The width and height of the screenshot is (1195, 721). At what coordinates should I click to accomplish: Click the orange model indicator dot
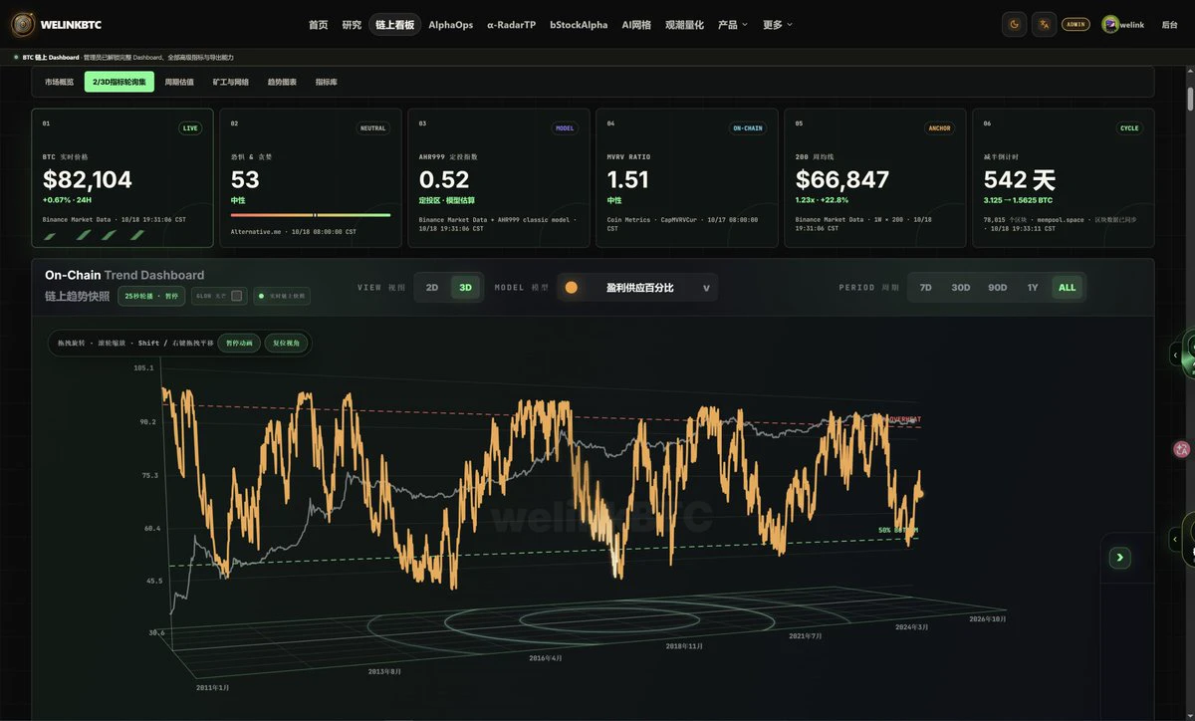pos(572,288)
